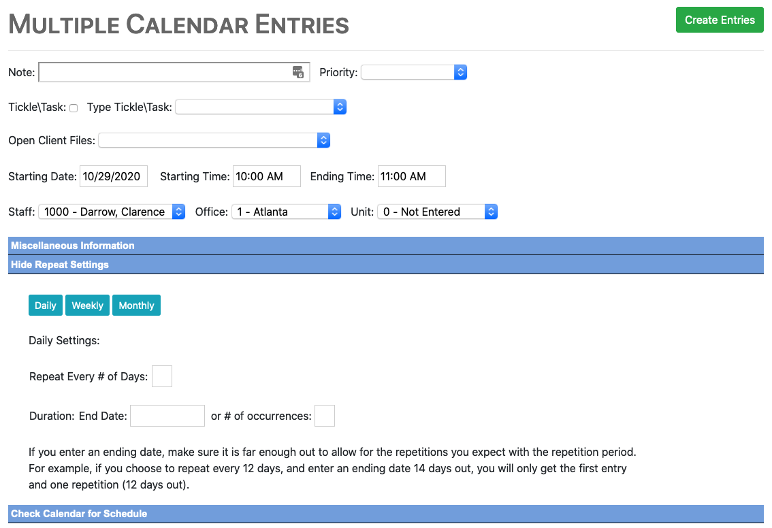Viewport: 772px width, 528px height.
Task: Open the Priority dropdown
Action: coord(413,72)
